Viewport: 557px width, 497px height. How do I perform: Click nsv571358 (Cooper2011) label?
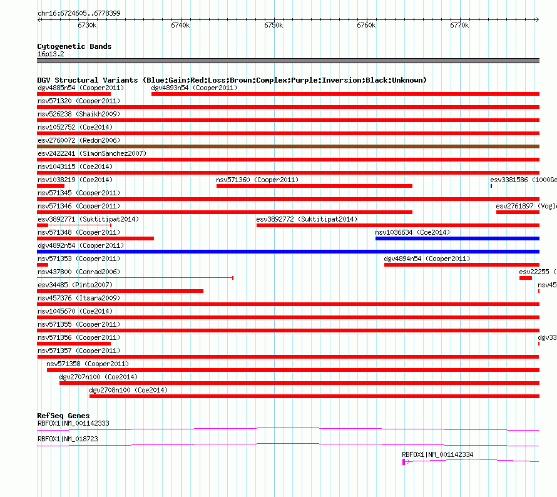(x=88, y=364)
